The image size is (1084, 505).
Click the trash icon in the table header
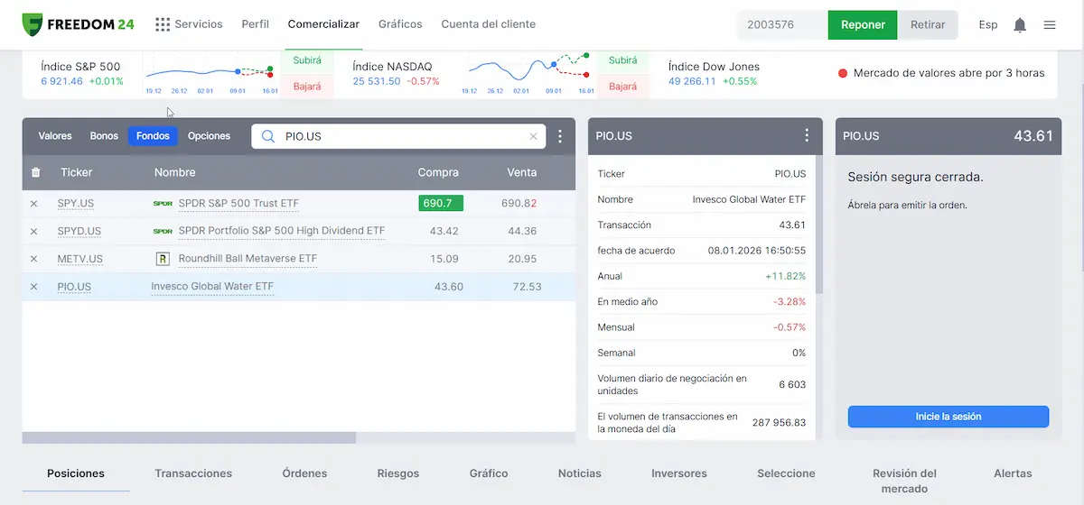(35, 172)
